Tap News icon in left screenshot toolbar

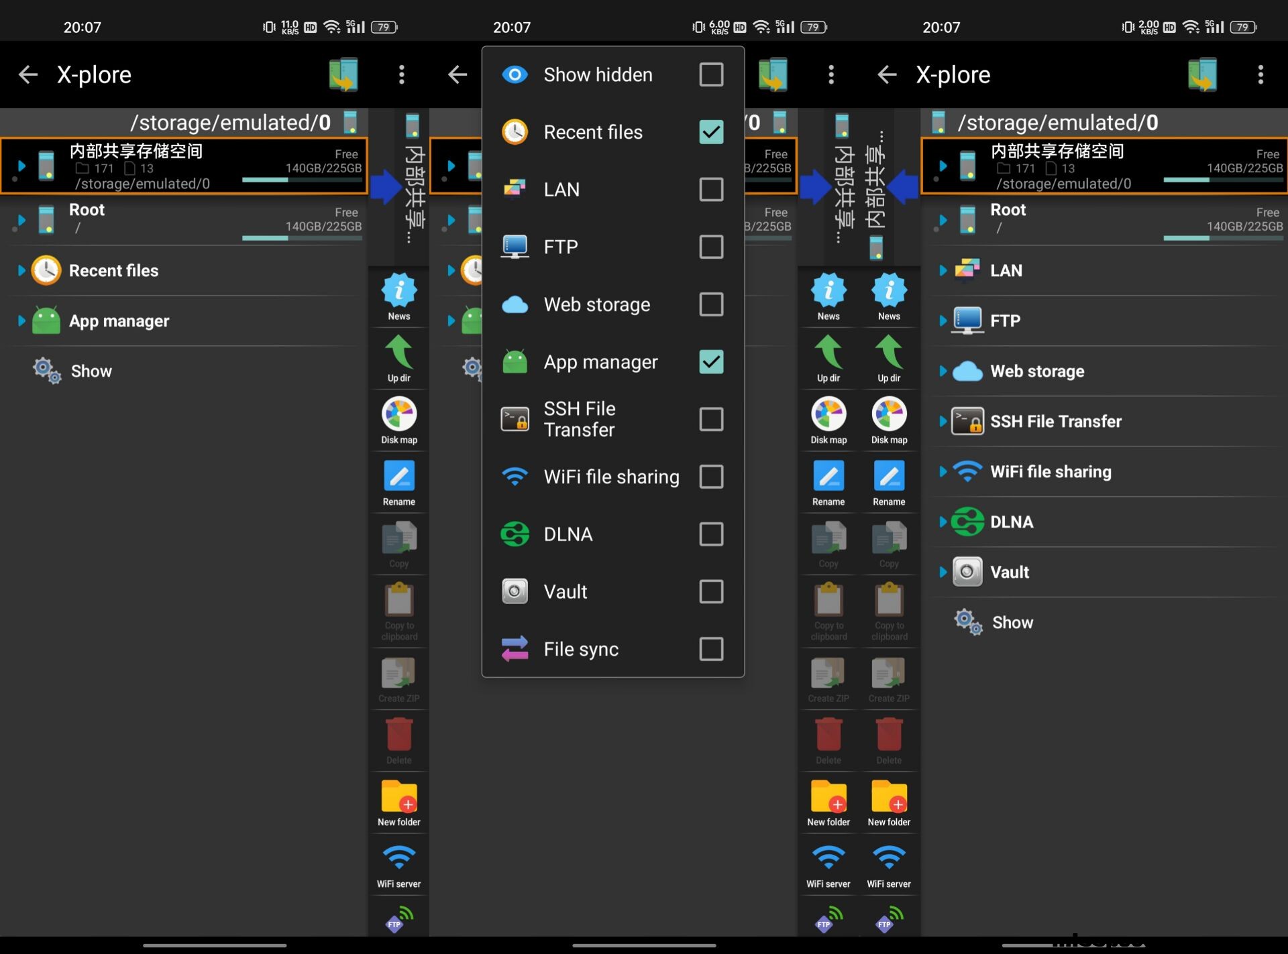click(x=399, y=296)
